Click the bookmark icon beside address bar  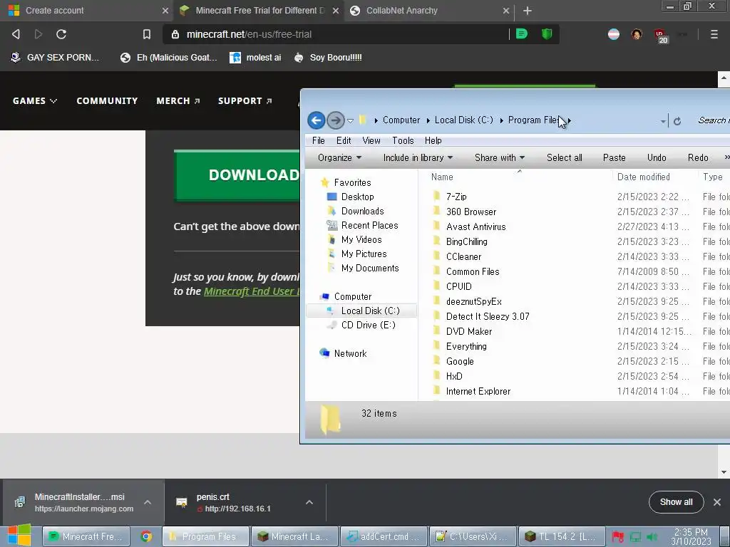147,34
